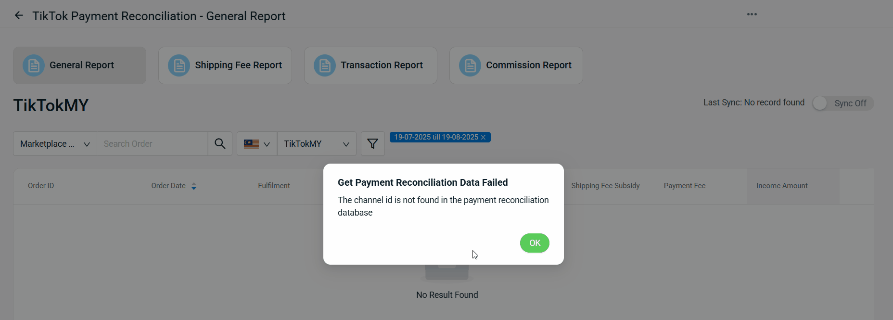Click the Order ID column header
This screenshot has height=320, width=893.
pyautogui.click(x=41, y=186)
